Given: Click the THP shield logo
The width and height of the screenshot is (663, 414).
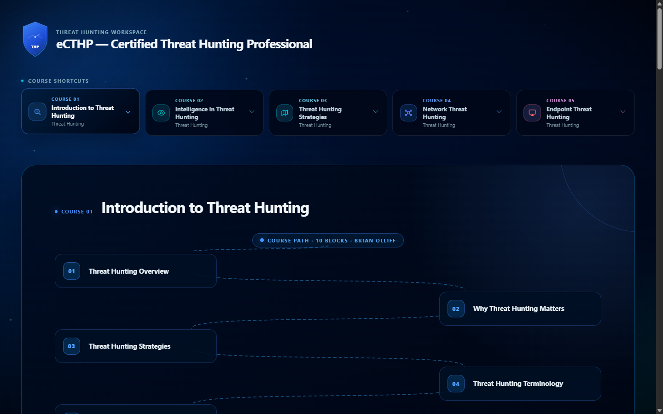Looking at the screenshot, I should [35, 39].
